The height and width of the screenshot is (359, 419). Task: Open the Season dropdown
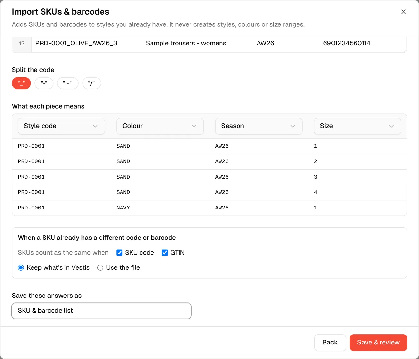pyautogui.click(x=258, y=126)
